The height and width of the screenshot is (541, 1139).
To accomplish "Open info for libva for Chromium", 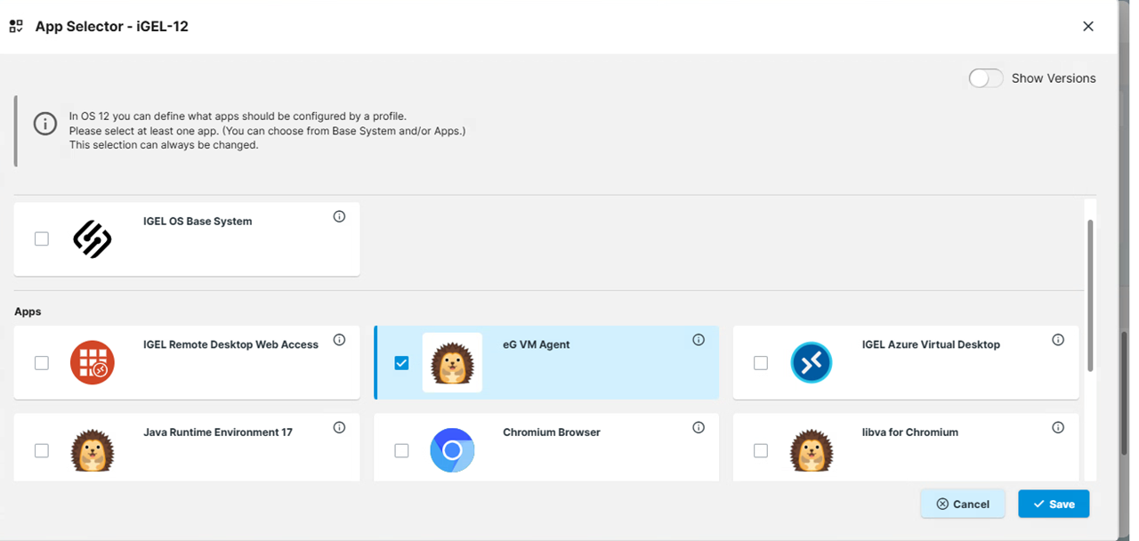I will click(x=1058, y=427).
